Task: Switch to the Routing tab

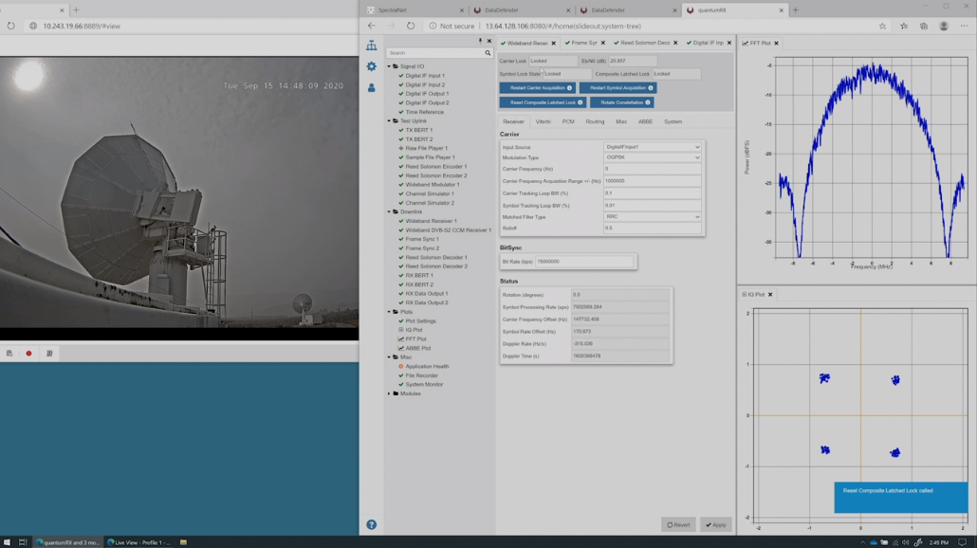Action: tap(595, 121)
